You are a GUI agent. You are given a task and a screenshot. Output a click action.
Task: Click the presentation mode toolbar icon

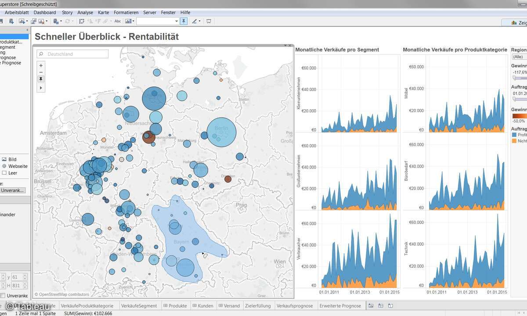click(x=209, y=21)
